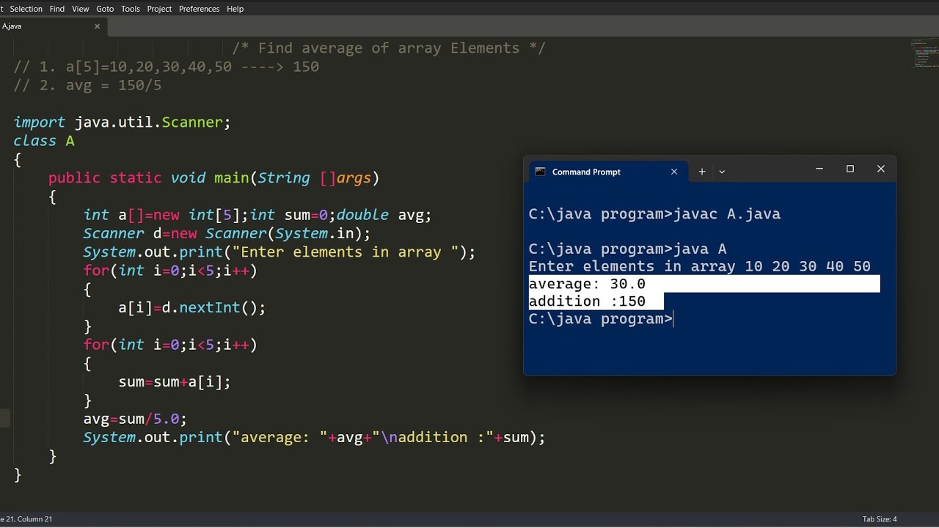Image resolution: width=939 pixels, height=528 pixels.
Task: Select the A.java editor tab
Action: tap(51, 26)
